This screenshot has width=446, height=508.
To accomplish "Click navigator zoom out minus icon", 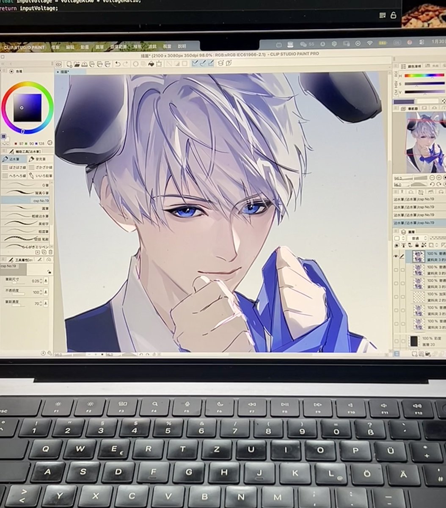I will point(433,177).
